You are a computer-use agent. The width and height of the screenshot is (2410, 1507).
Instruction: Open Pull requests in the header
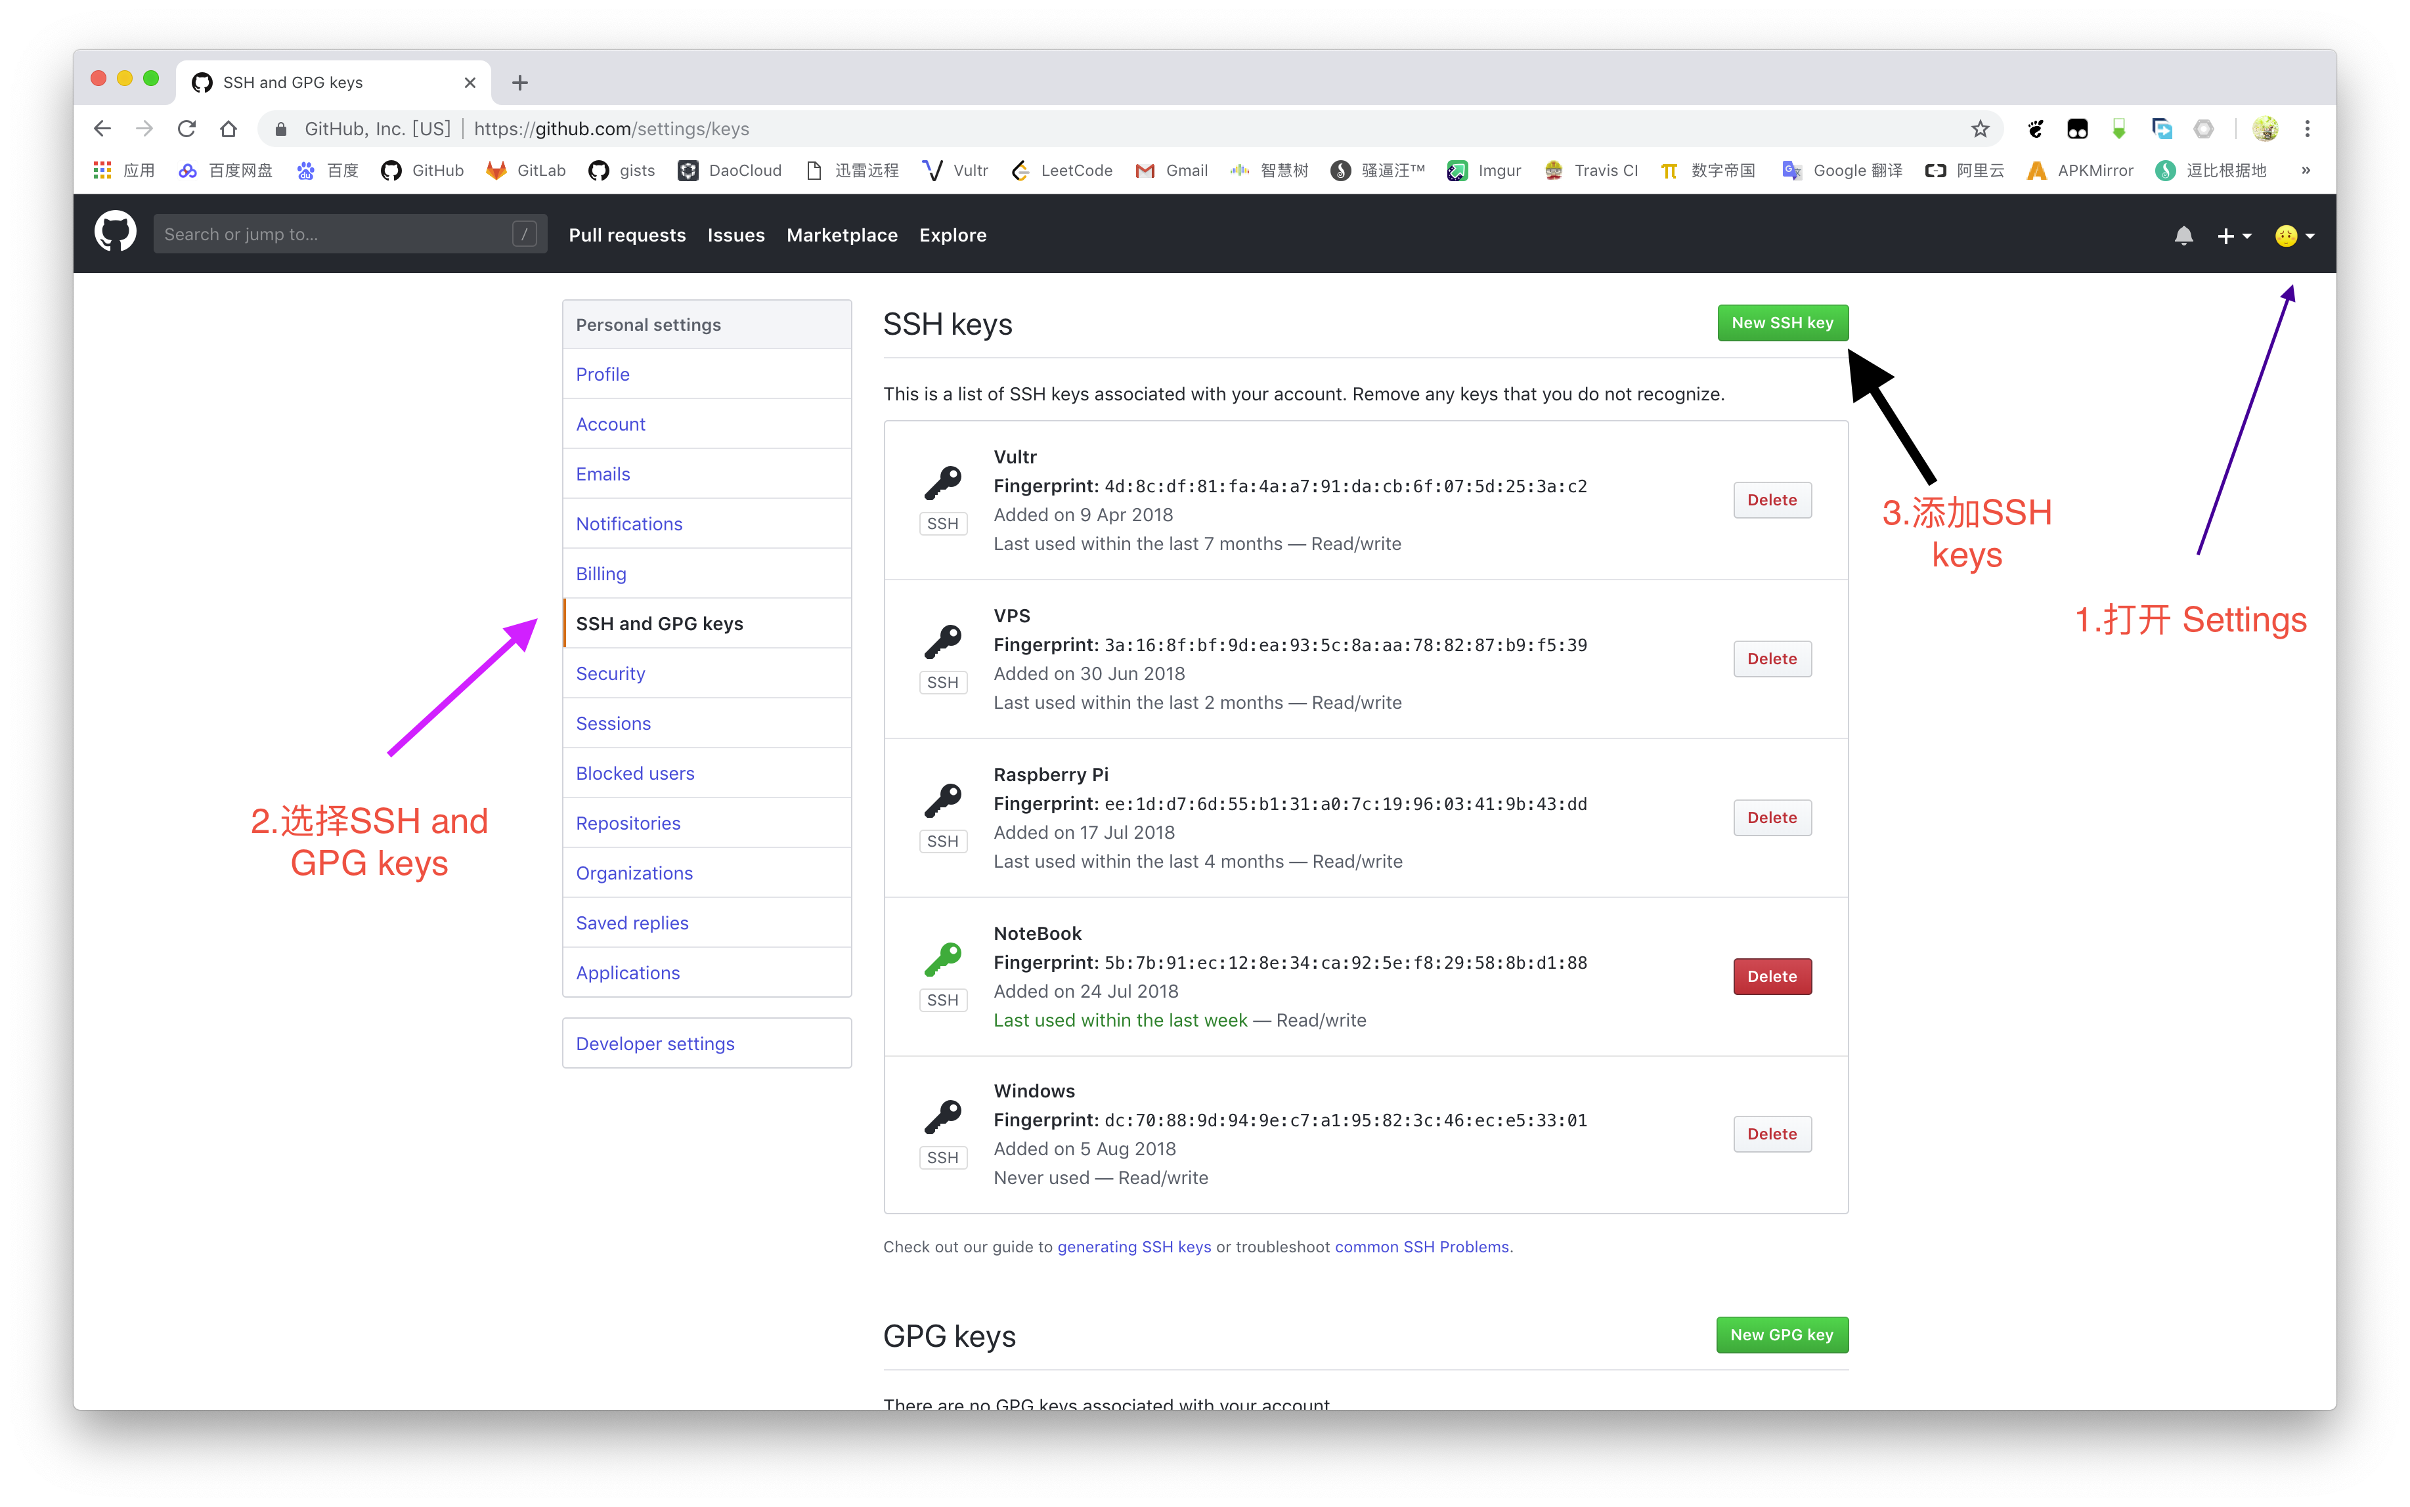pyautogui.click(x=627, y=235)
